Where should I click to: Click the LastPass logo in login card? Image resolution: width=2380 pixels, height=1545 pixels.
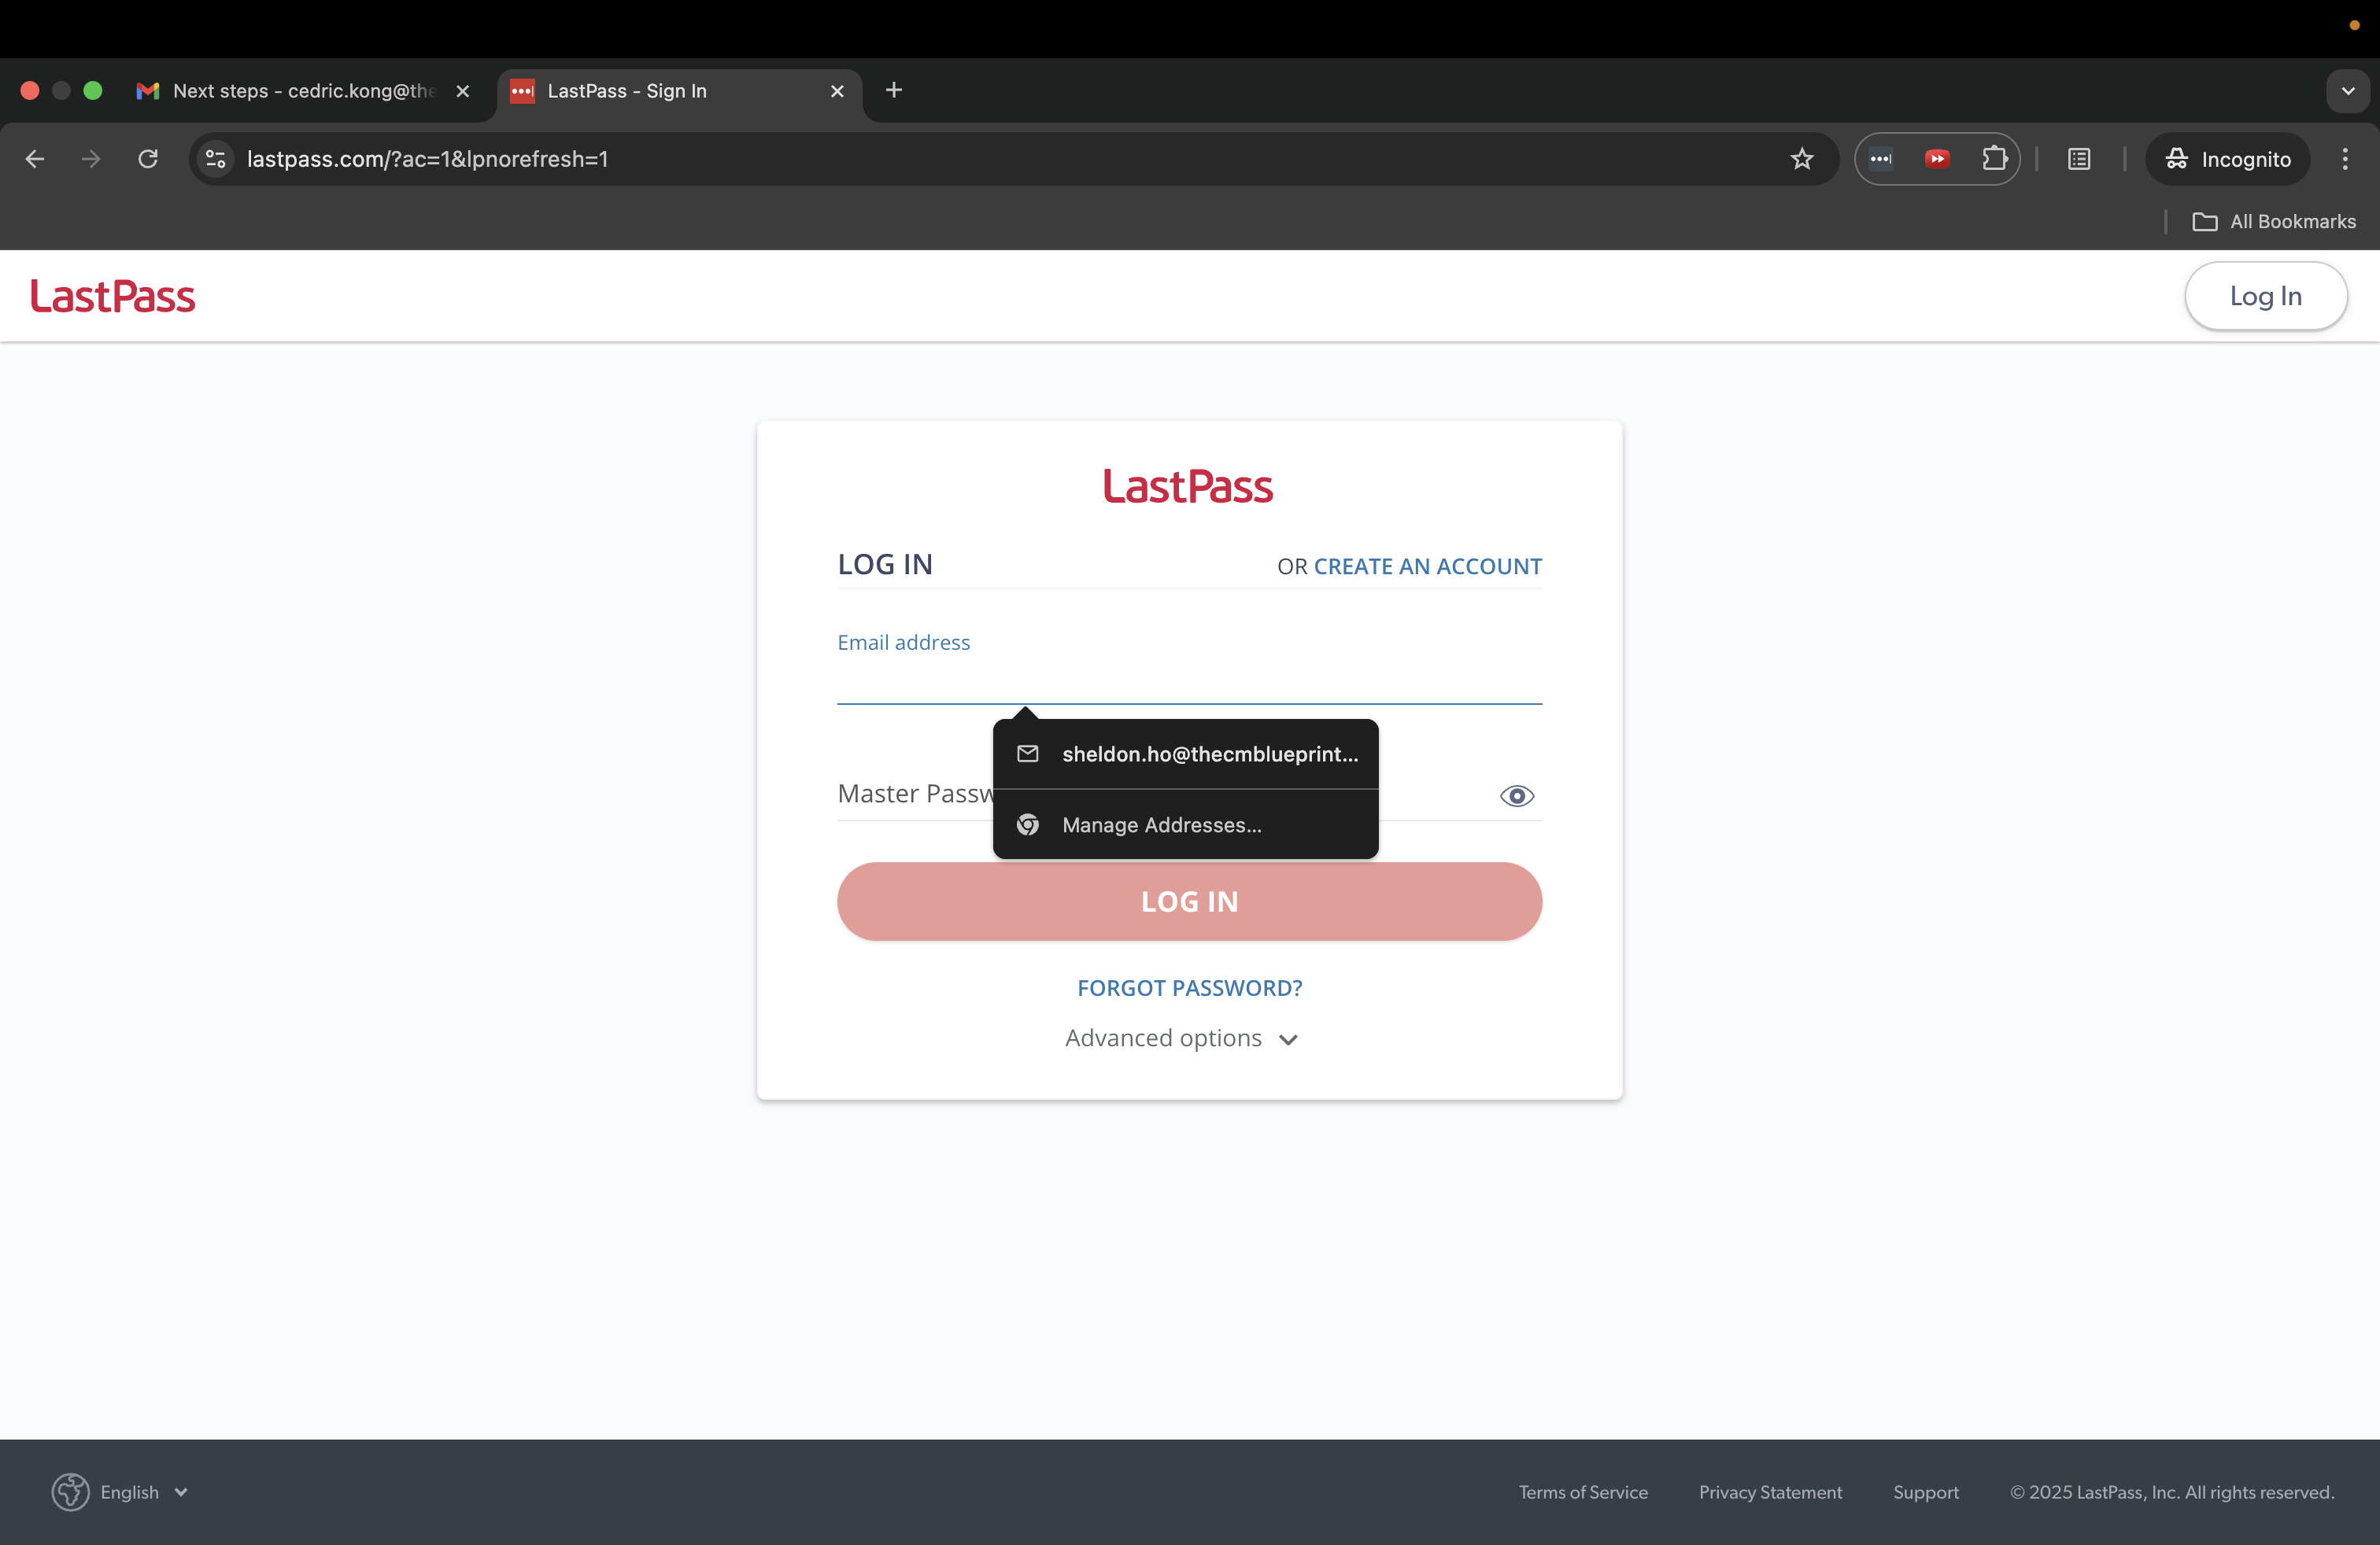(x=1188, y=487)
